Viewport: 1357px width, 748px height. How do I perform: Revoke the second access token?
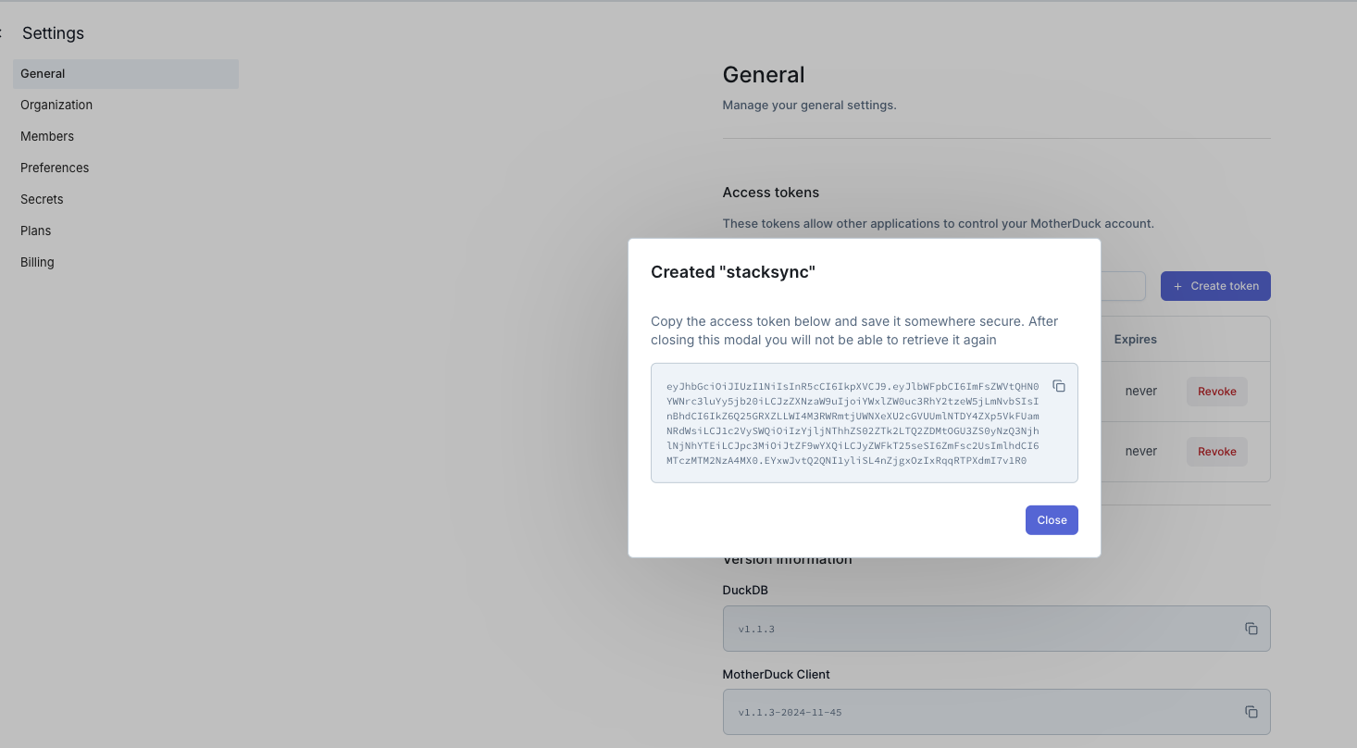pos(1216,452)
